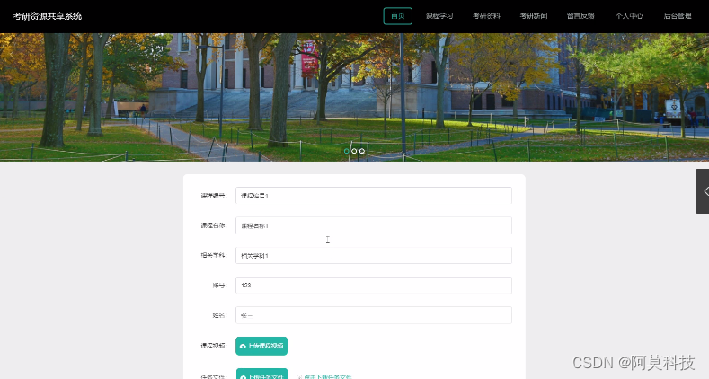Click the 上传课程视频 upload button

tap(261, 346)
